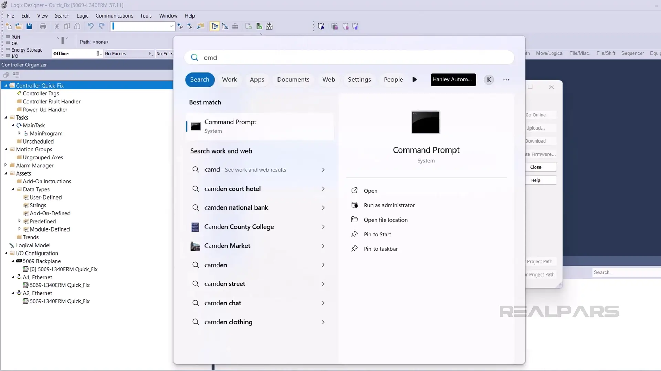Toggle the Logical Organizer toolbar icon
Viewport: 661px width, 371px height.
point(225,26)
